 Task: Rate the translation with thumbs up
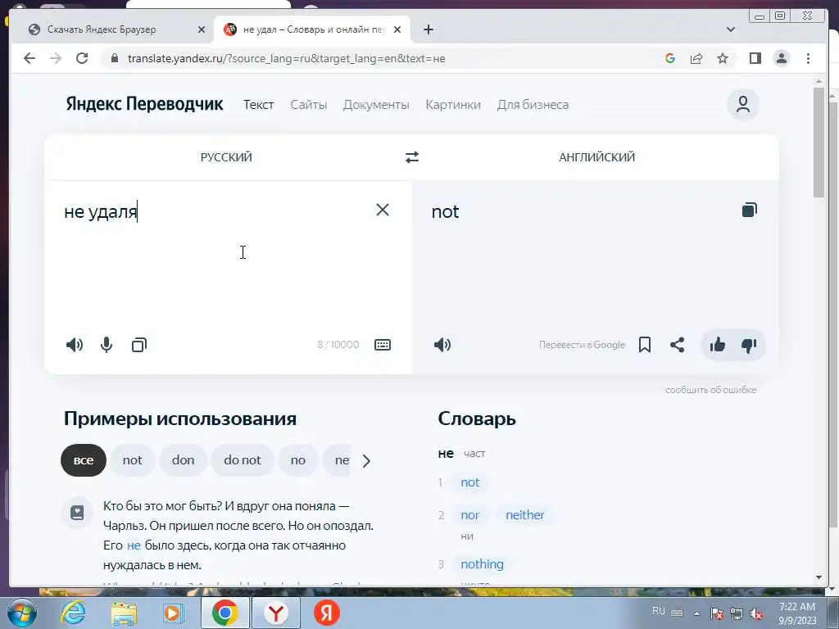click(x=718, y=345)
